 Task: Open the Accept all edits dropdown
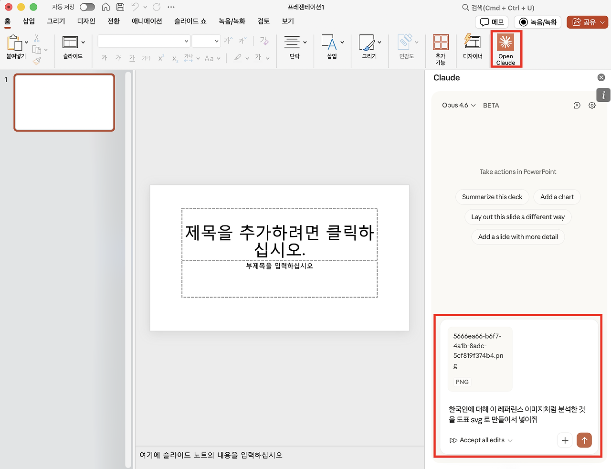[481, 440]
